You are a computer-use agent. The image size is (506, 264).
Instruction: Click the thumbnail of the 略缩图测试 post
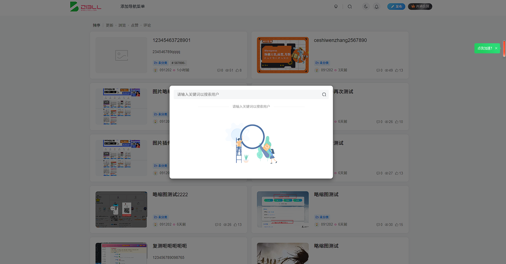[x=283, y=209]
